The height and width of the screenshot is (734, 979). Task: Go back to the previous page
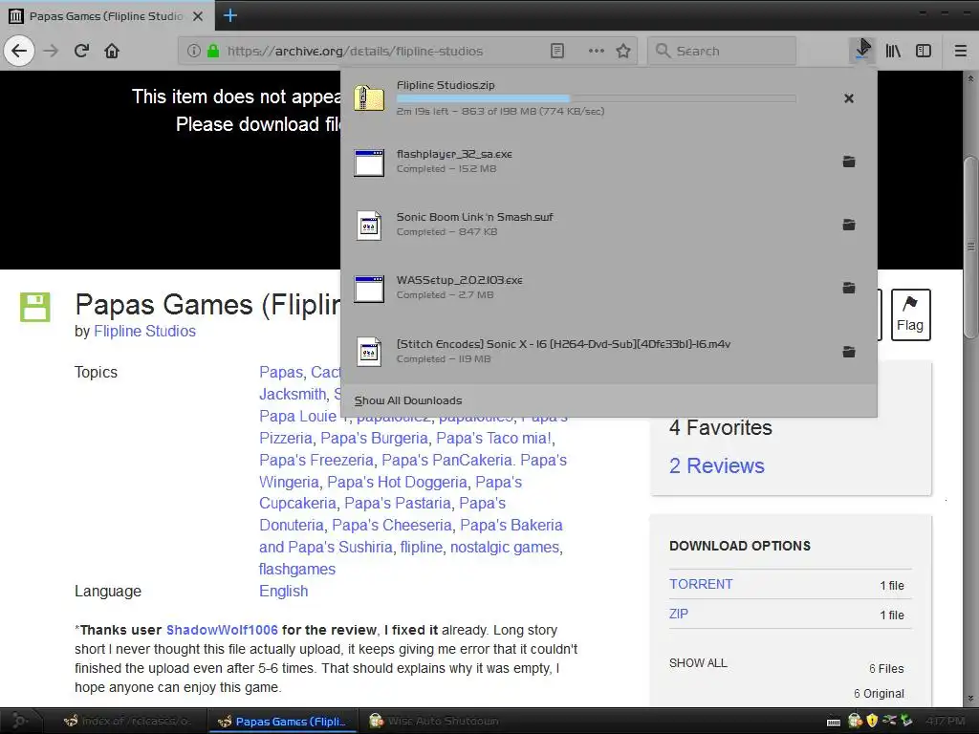click(19, 51)
